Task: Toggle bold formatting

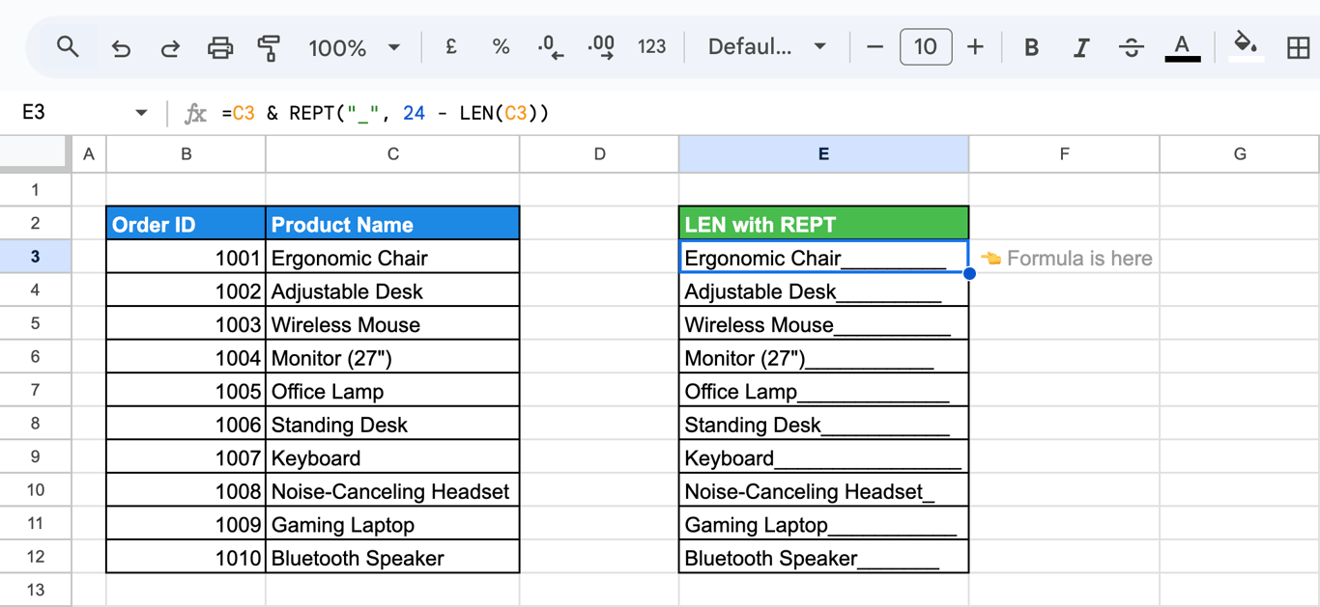Action: tap(1031, 47)
